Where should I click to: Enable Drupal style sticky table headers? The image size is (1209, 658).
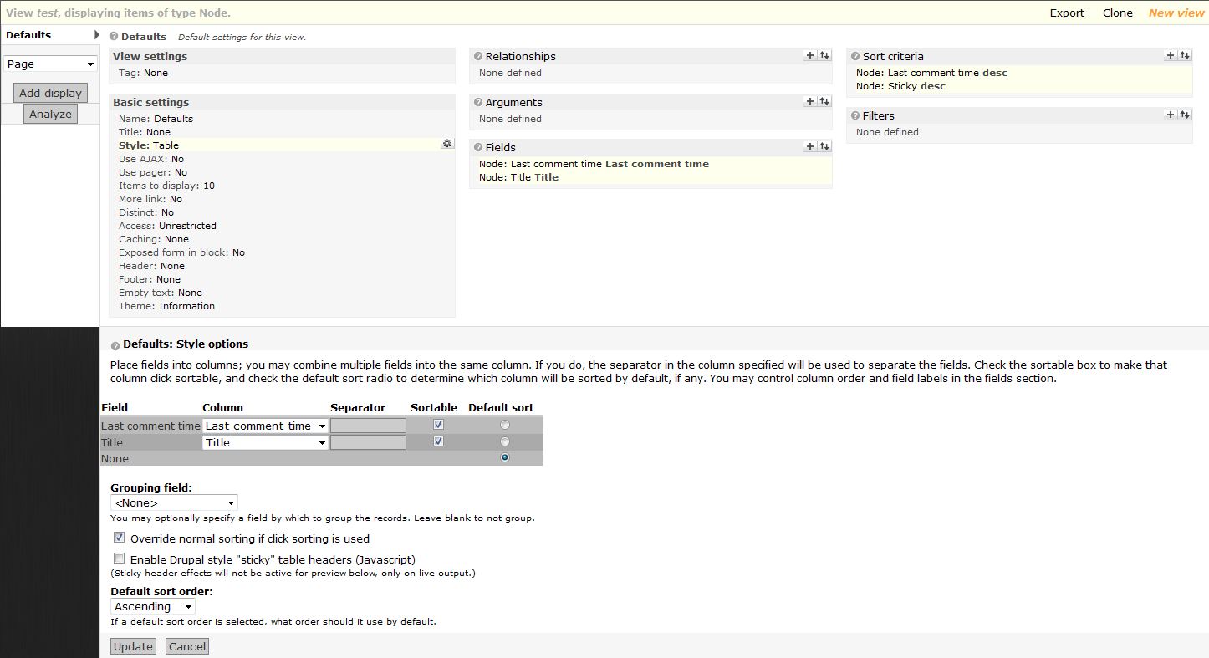[x=120, y=559]
